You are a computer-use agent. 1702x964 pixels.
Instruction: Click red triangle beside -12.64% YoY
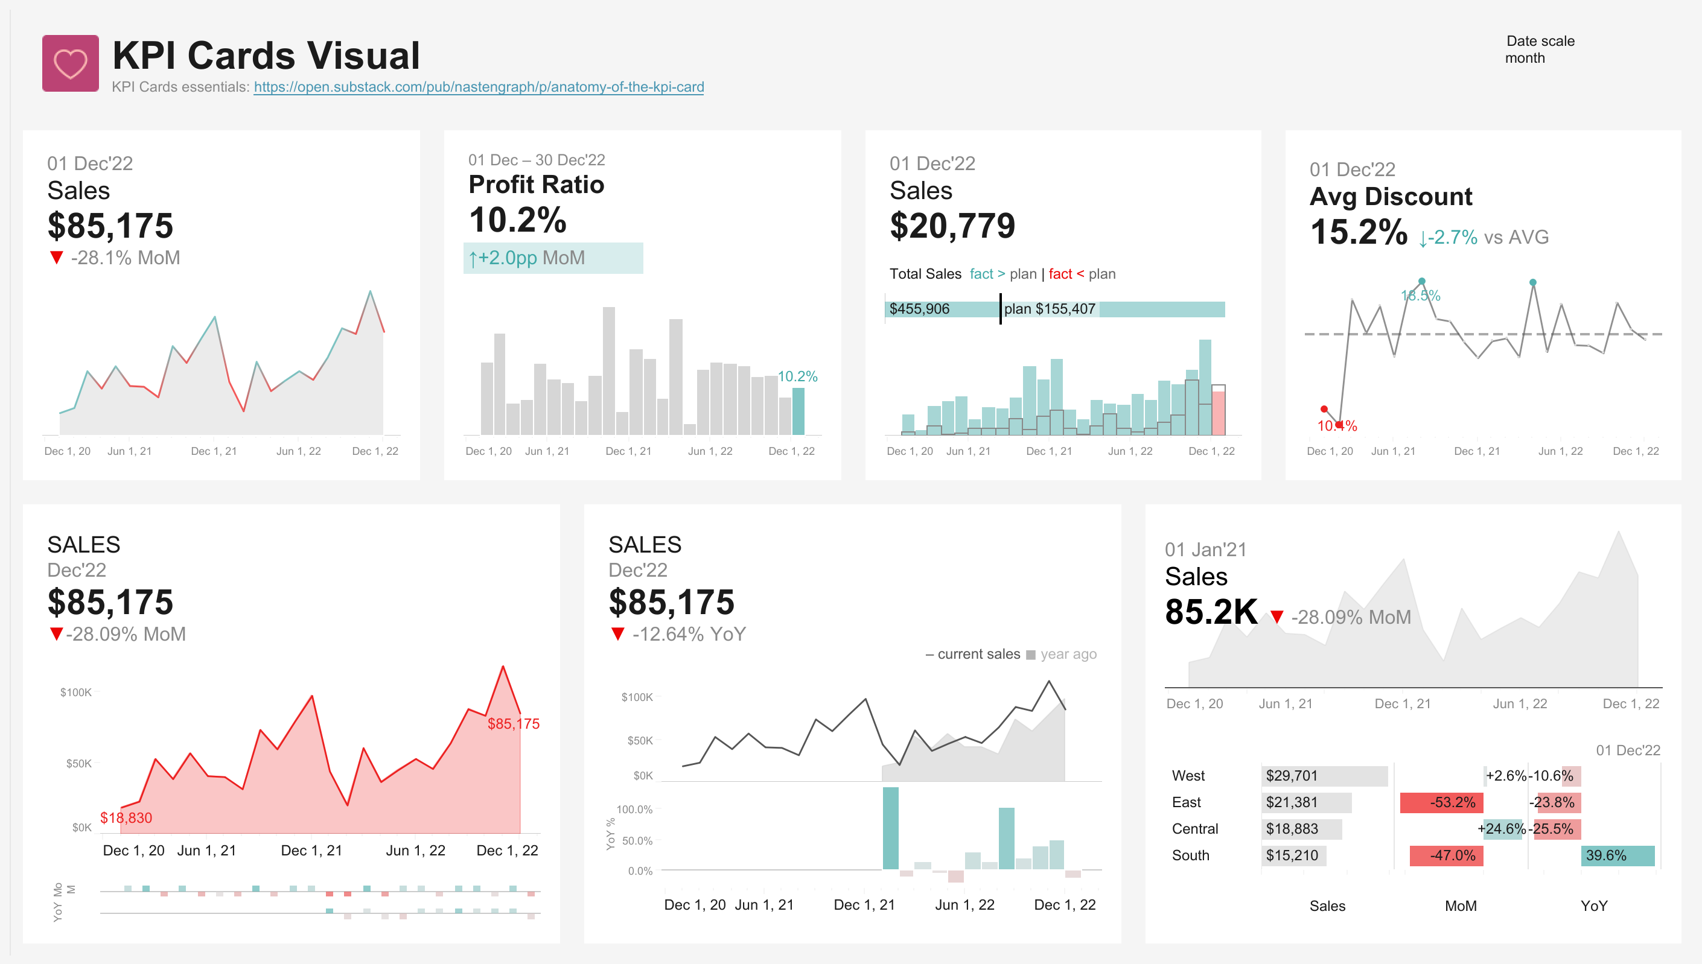coord(619,633)
